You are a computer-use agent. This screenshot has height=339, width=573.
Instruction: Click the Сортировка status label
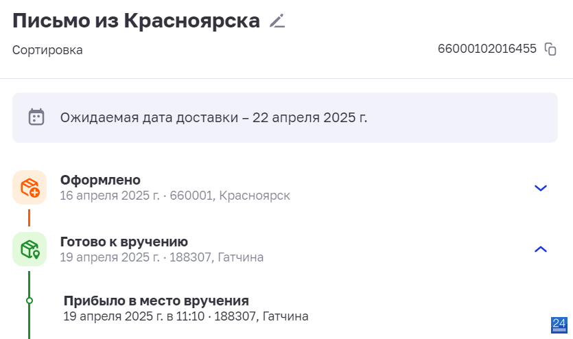pos(47,50)
